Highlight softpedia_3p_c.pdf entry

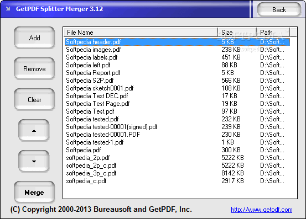pos(177,173)
